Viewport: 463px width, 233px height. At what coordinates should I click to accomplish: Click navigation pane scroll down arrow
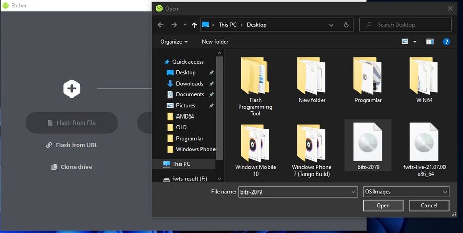(x=219, y=179)
